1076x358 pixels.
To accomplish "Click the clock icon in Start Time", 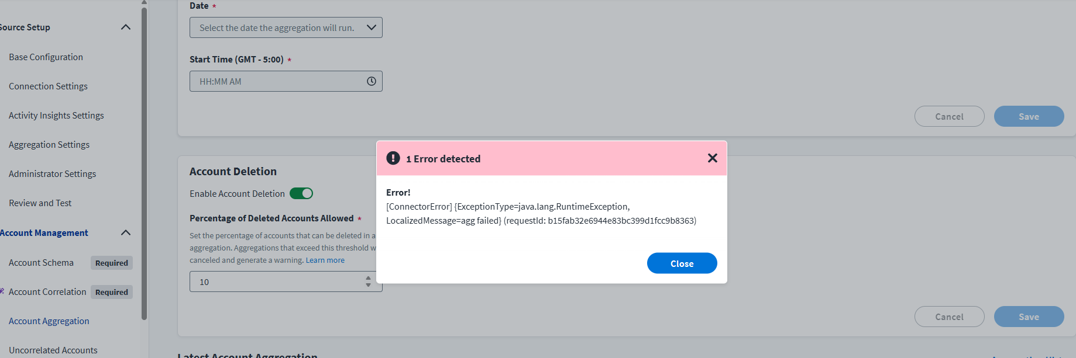I will pyautogui.click(x=371, y=81).
